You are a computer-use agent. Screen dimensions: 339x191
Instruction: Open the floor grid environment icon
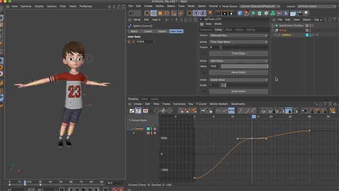tap(293, 13)
